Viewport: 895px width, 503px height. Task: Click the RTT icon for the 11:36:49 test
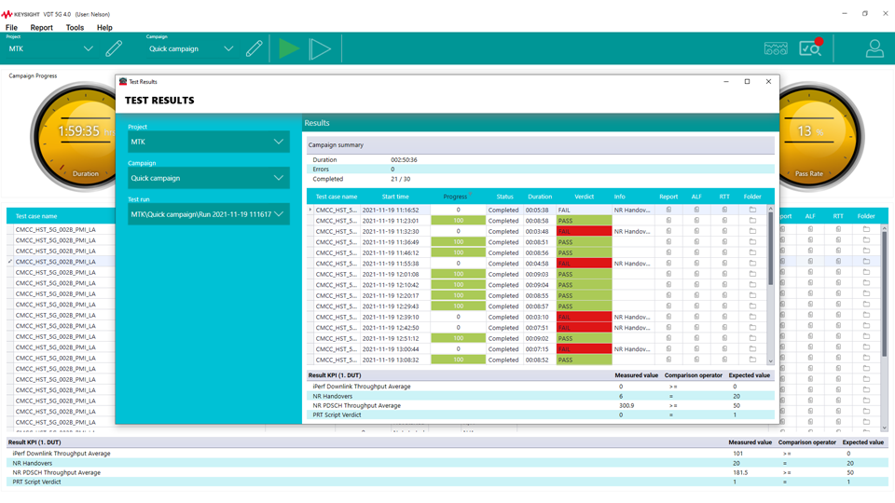pos(724,242)
